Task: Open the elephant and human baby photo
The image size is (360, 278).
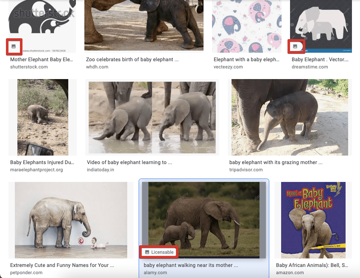Action: click(x=71, y=220)
